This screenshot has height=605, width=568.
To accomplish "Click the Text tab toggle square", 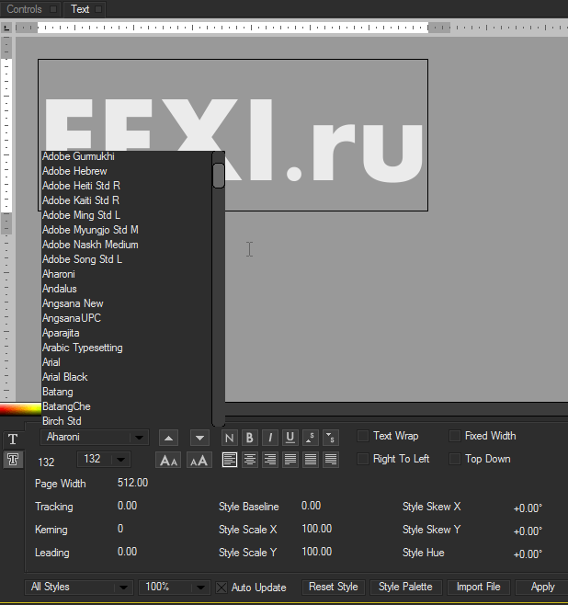I will 98,9.
